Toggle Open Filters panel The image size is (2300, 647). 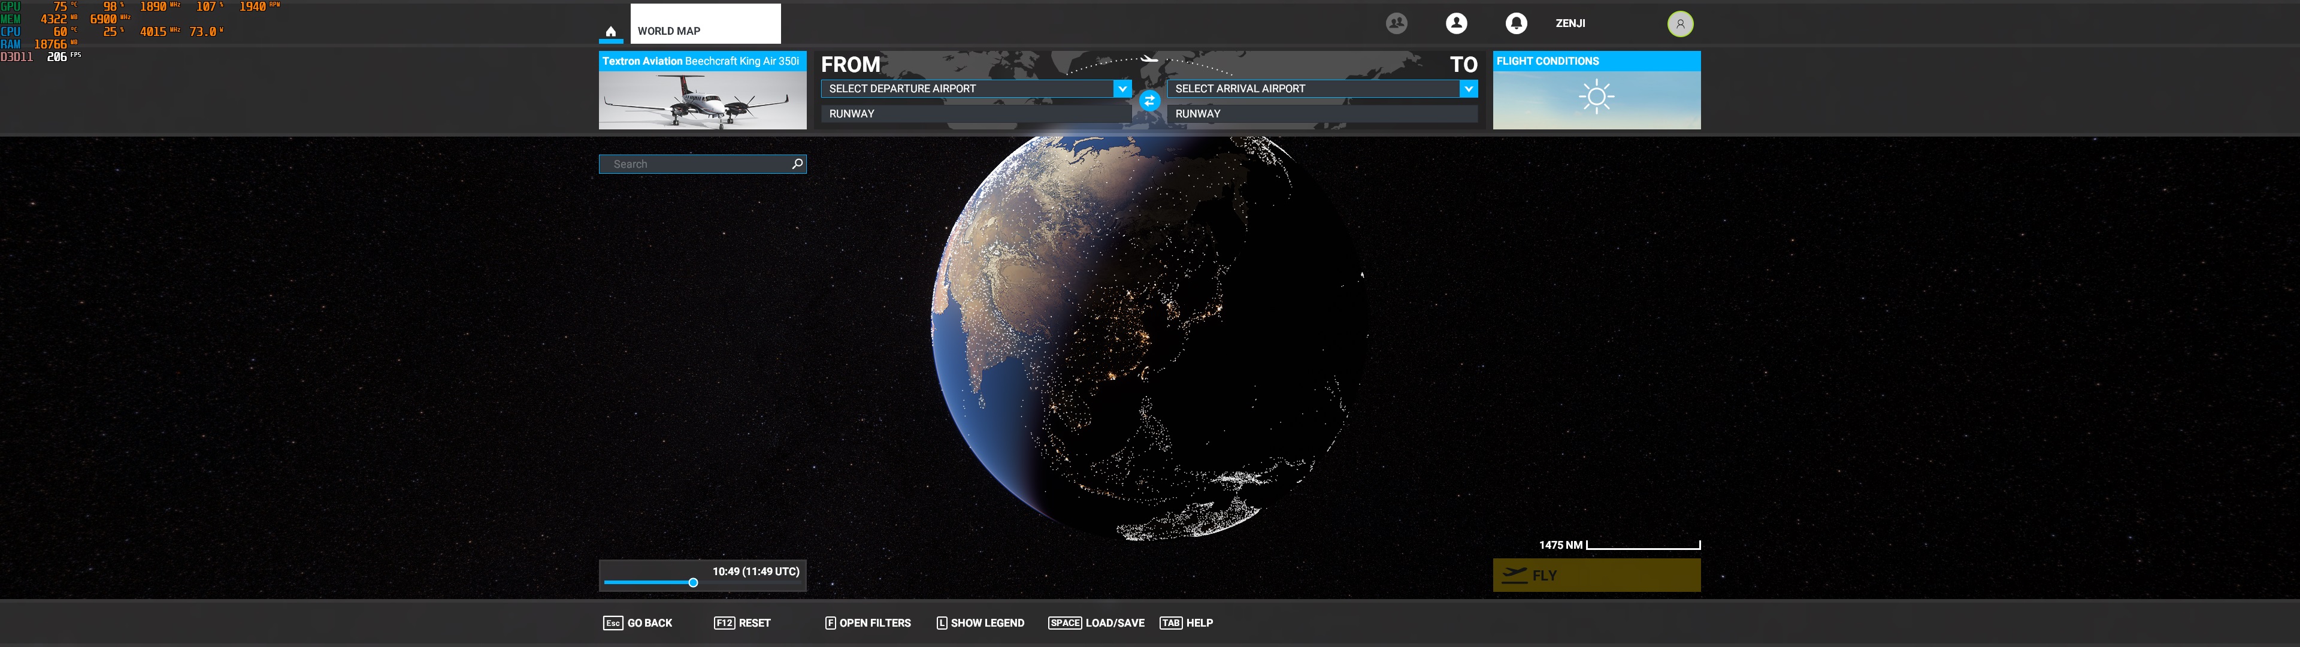click(868, 623)
